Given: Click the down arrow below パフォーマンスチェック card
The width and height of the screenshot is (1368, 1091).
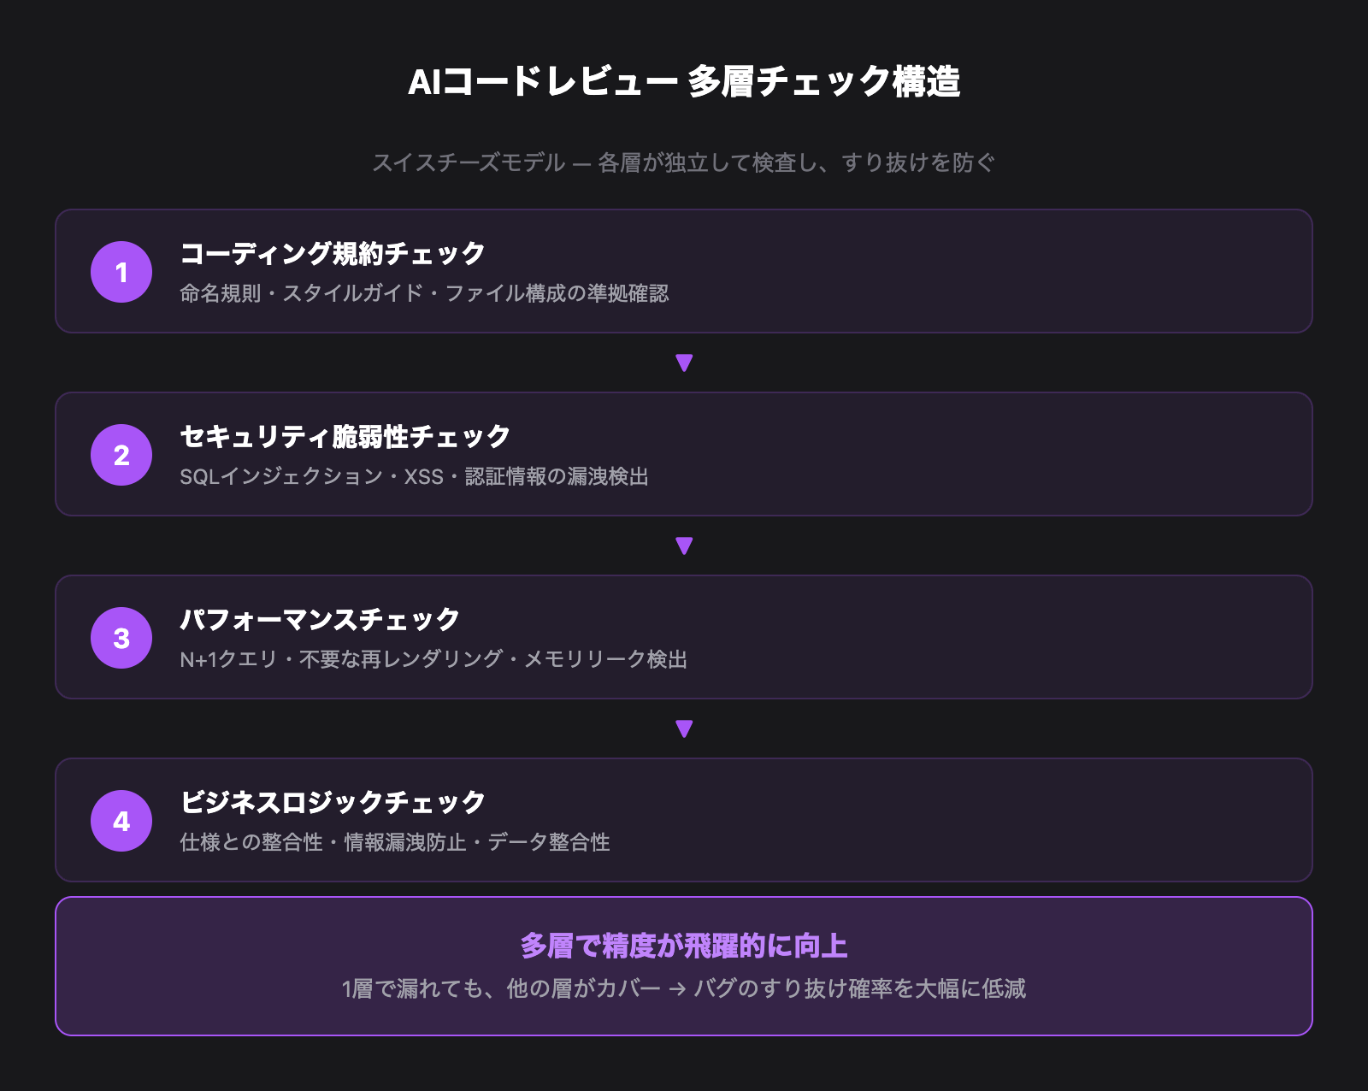Looking at the screenshot, I should tap(684, 728).
